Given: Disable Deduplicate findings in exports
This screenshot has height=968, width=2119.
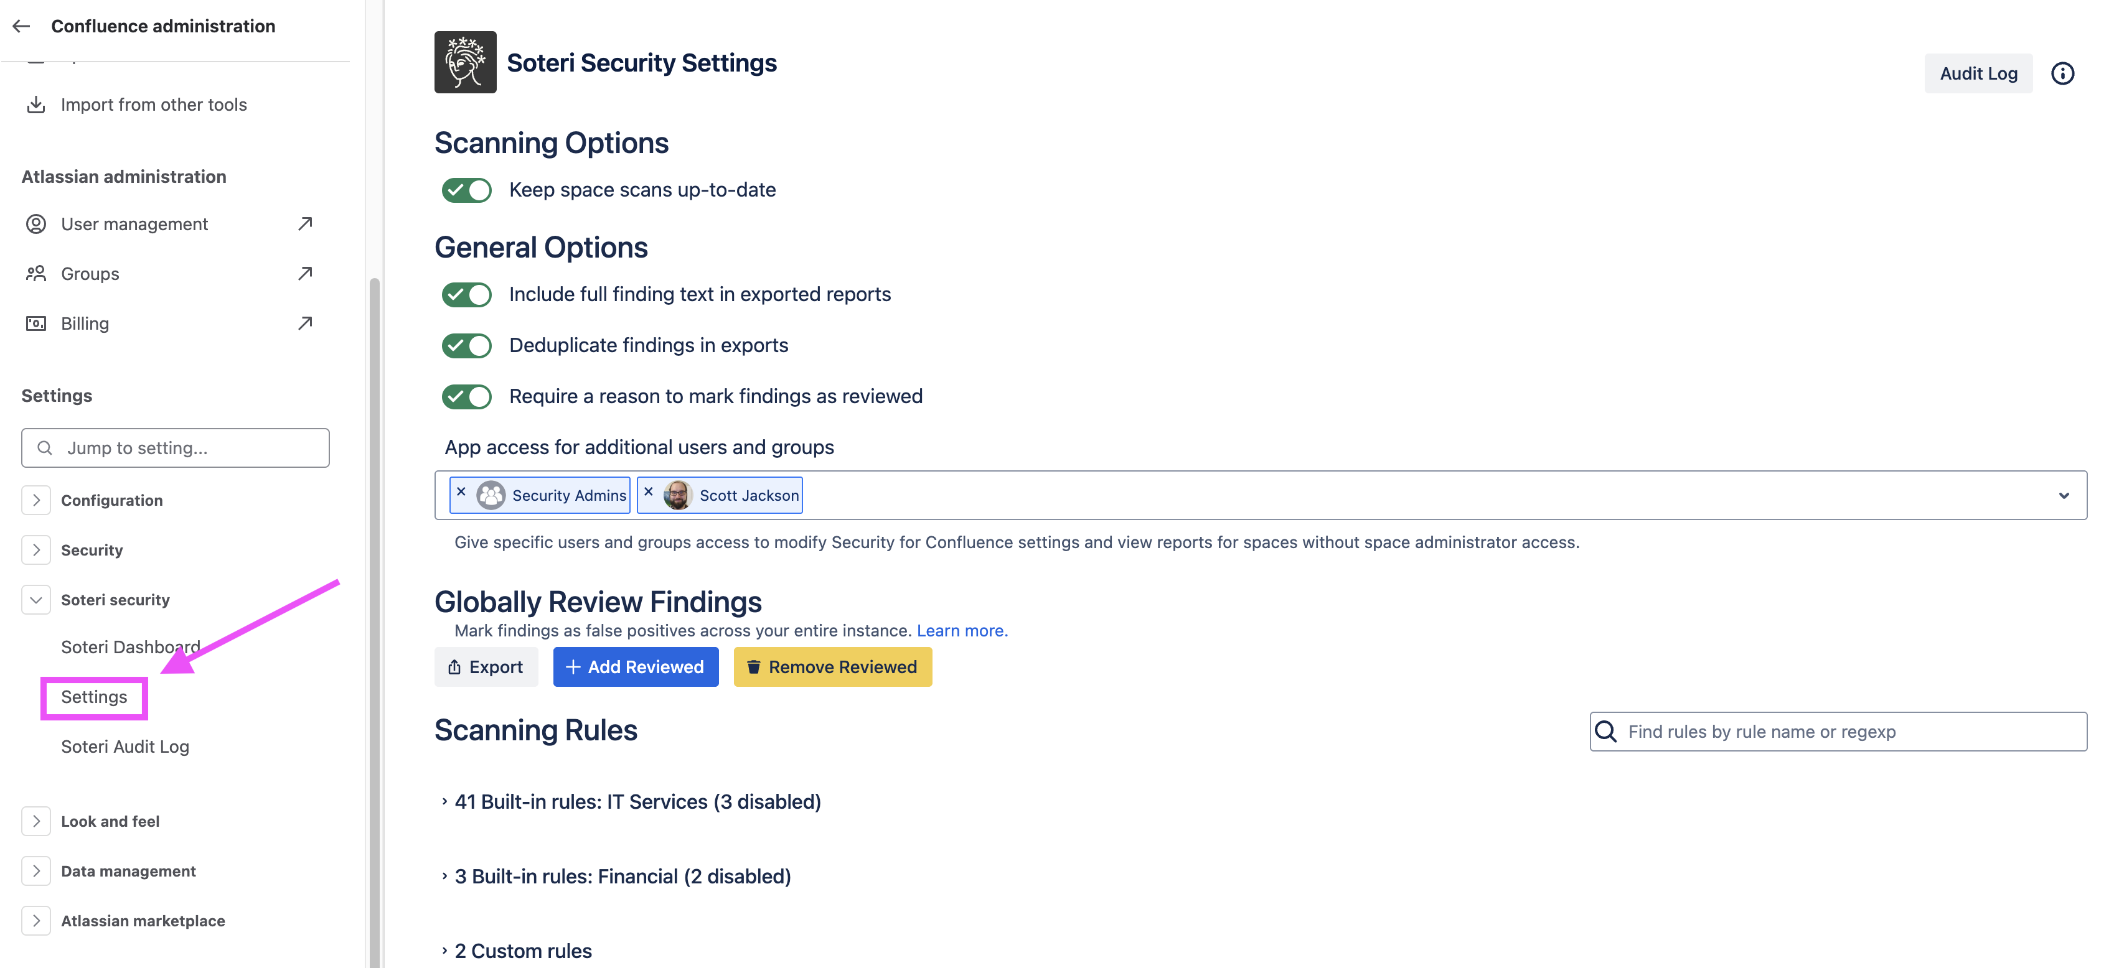Looking at the screenshot, I should point(466,346).
